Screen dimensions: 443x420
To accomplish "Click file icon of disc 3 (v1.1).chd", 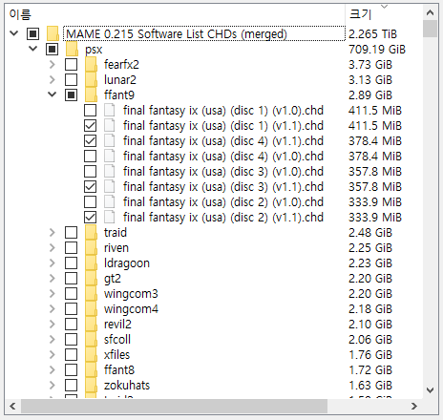I will [110, 186].
